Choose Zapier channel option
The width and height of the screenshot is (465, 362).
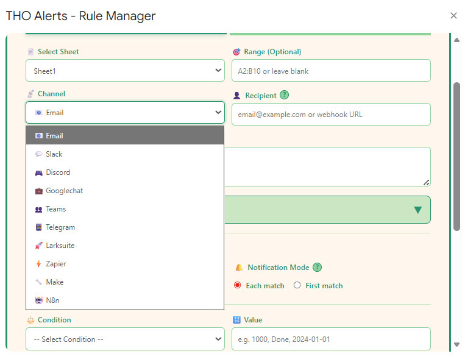click(x=125, y=264)
